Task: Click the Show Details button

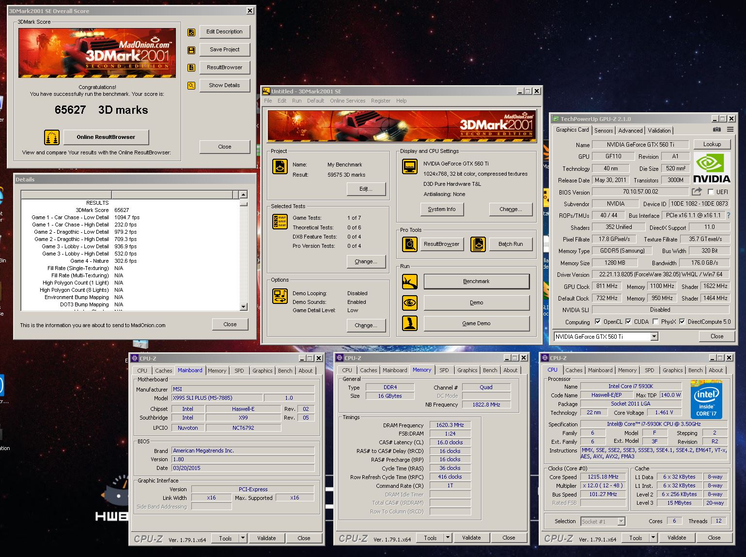Action: [225, 85]
